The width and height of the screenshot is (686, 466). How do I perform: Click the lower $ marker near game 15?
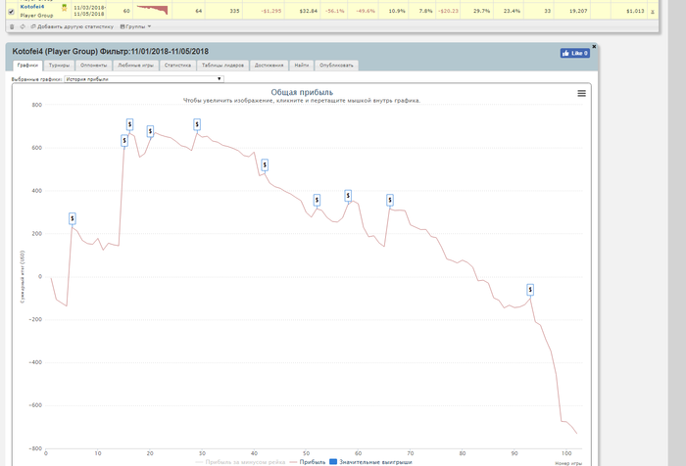(124, 140)
